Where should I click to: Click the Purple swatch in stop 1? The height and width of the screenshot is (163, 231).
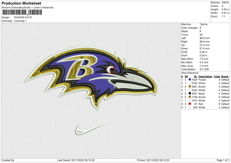point(190,80)
